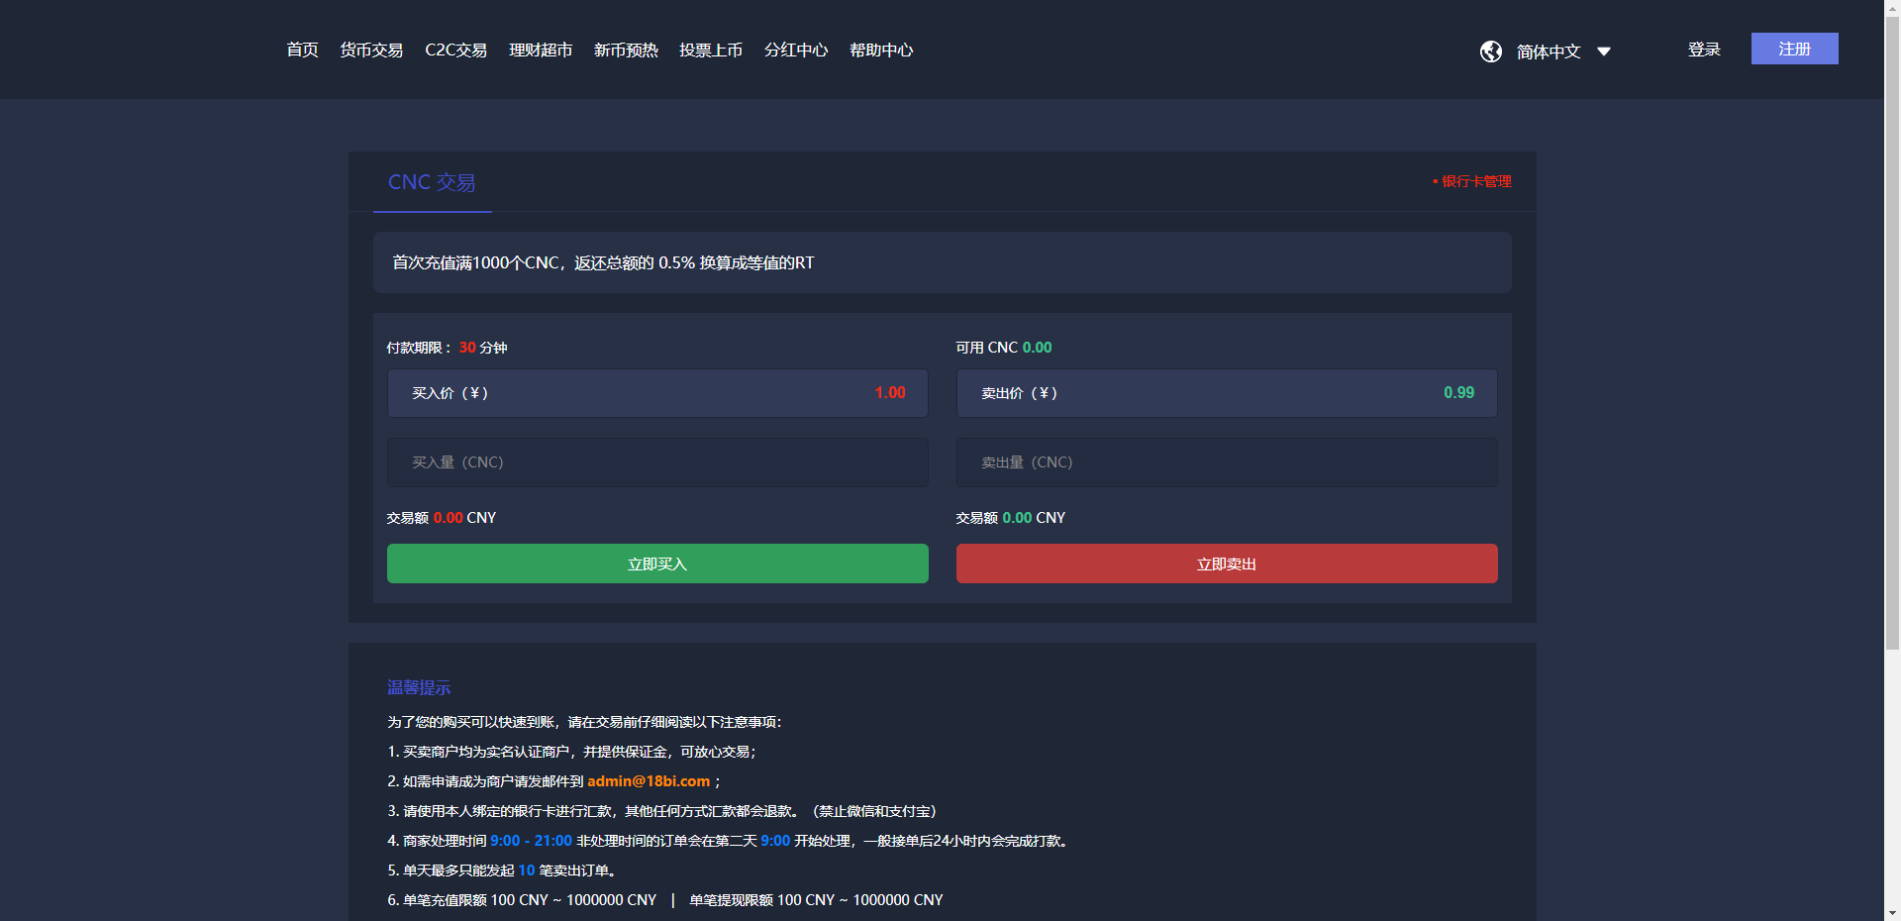Open the 分红中心 menu item

click(796, 50)
